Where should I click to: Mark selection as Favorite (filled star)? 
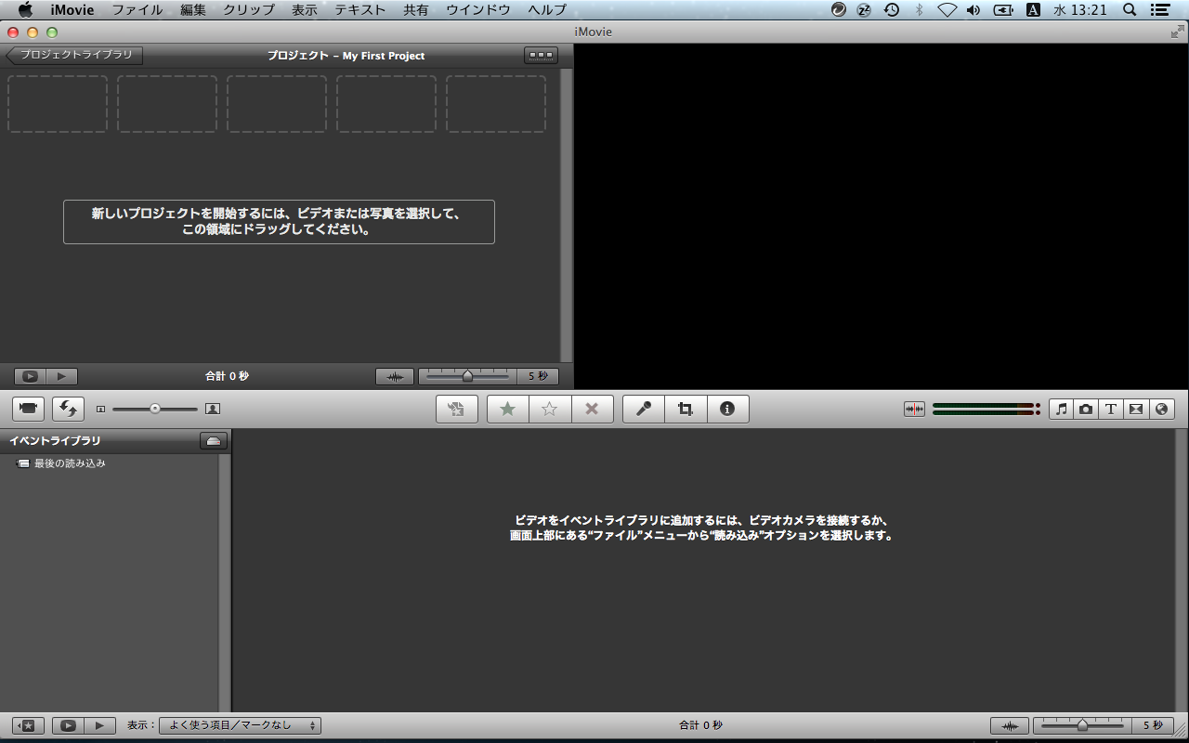coord(508,409)
